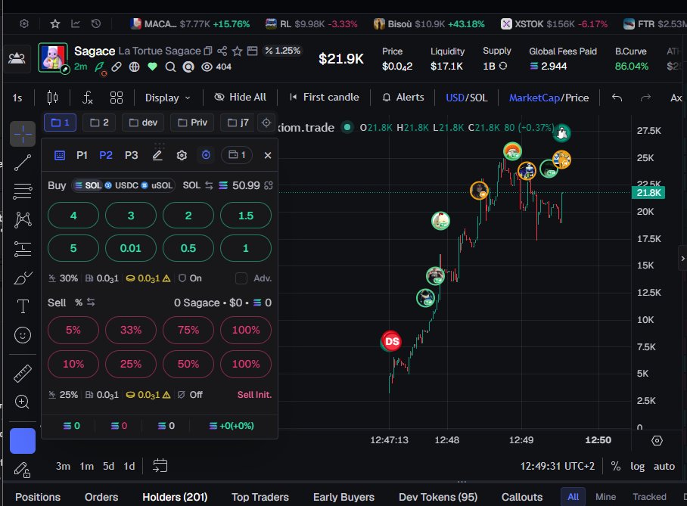Viewport: 687px width, 506px height.
Task: Open the emoji sticker tool
Action: [x=23, y=335]
